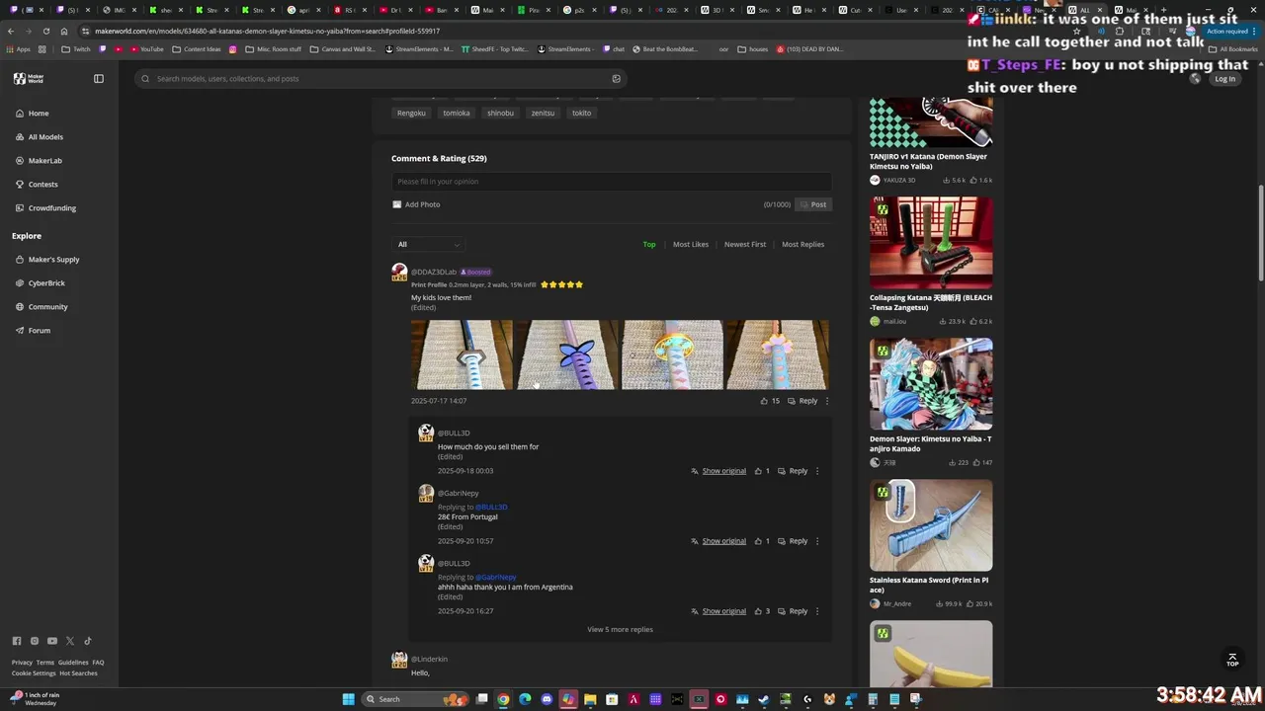This screenshot has height=711, width=1265.
Task: Open CyberBrick section
Action: point(40,283)
